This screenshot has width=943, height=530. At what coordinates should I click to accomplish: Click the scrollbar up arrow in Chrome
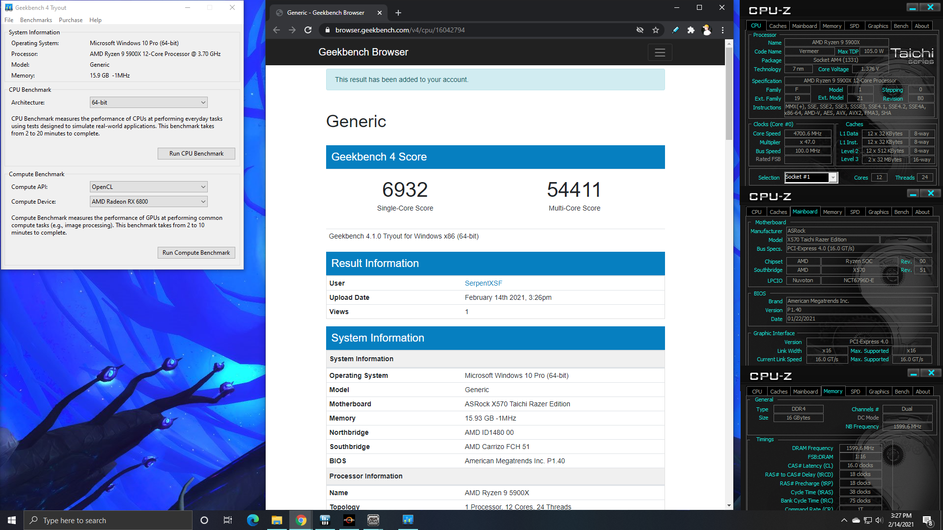click(x=729, y=44)
